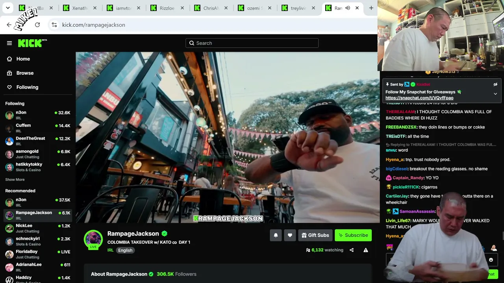
Task: Close the Xenath browser tab
Action: 95,8
